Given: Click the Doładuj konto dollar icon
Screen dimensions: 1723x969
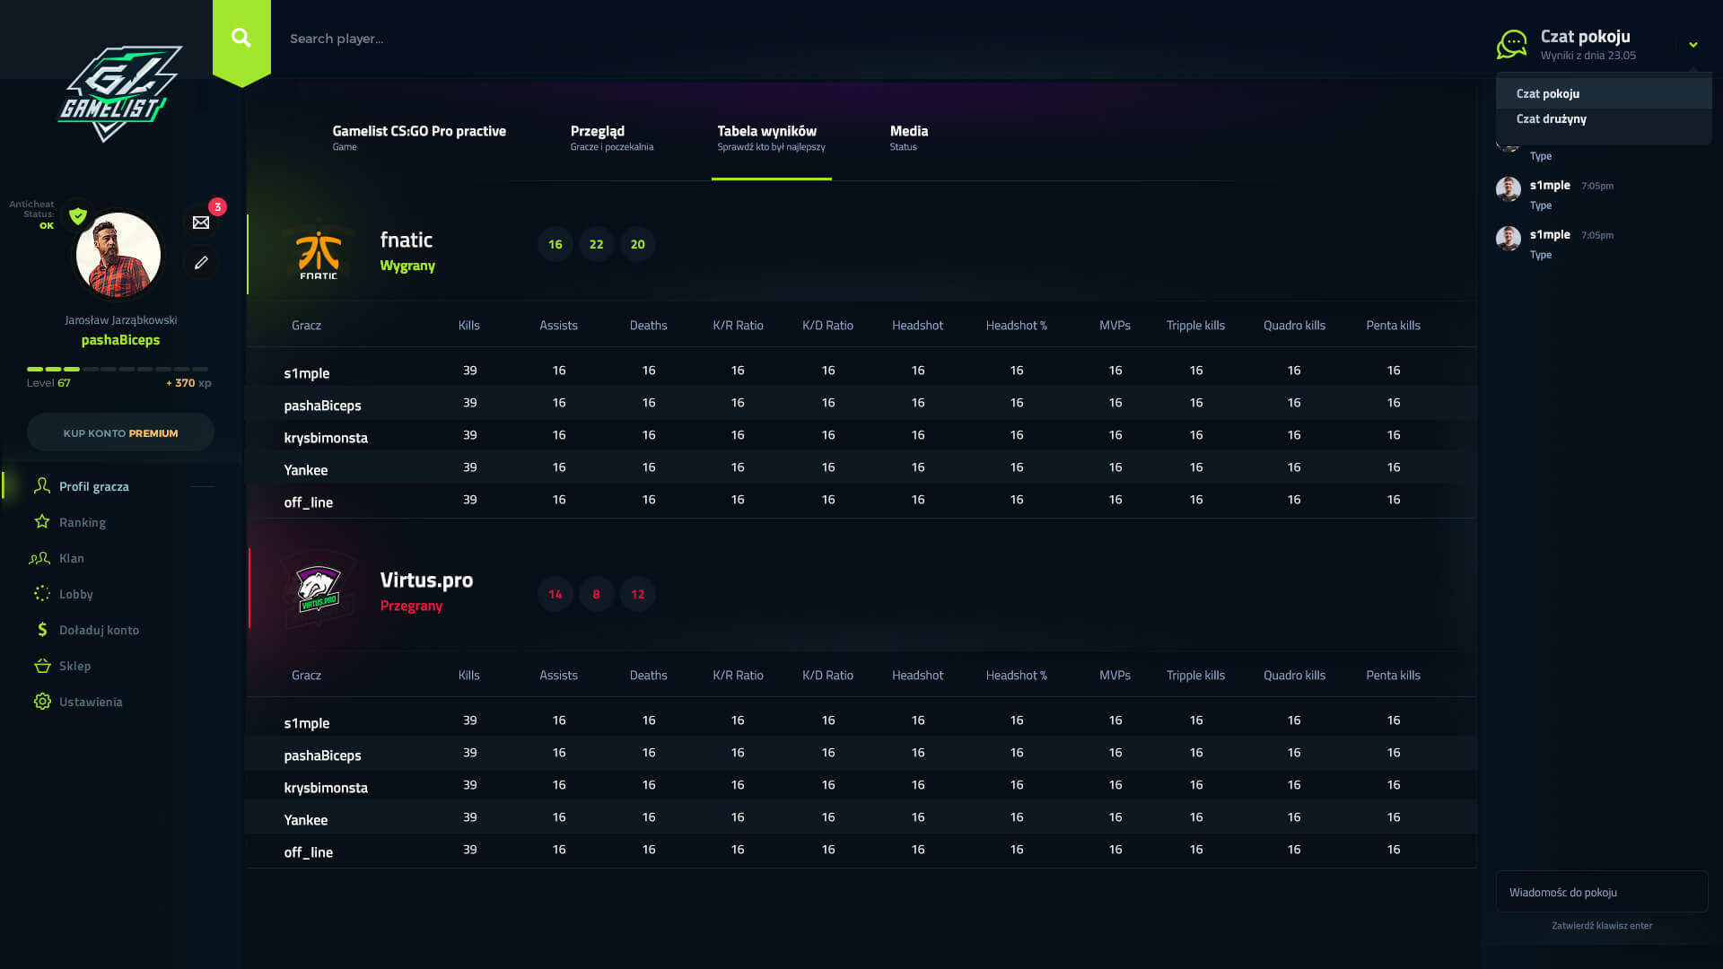Looking at the screenshot, I should (x=42, y=630).
